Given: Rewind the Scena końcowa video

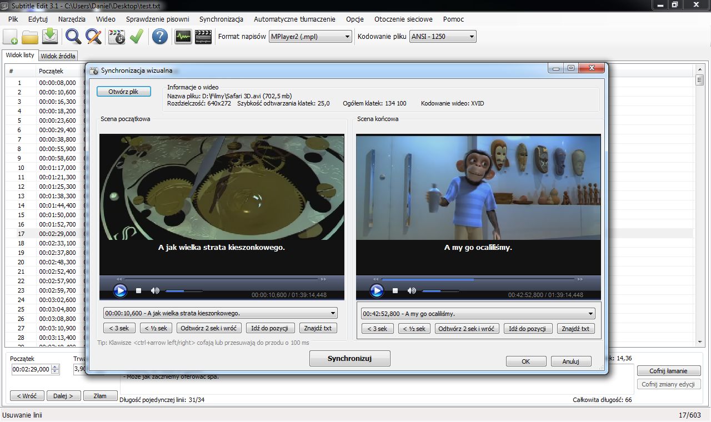Looking at the screenshot, I should (375, 279).
